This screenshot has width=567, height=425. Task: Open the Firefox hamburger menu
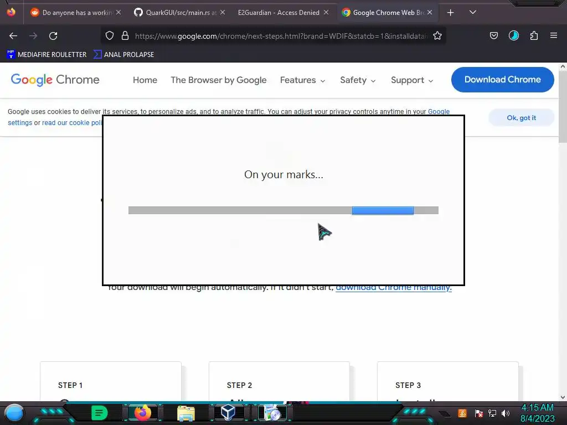click(x=553, y=35)
